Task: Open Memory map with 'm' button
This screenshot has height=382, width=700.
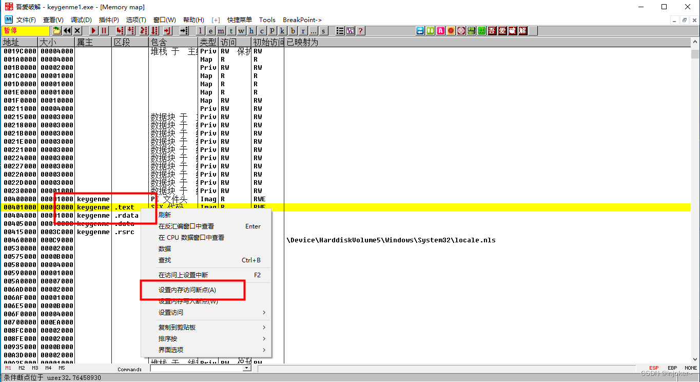Action: 221,31
